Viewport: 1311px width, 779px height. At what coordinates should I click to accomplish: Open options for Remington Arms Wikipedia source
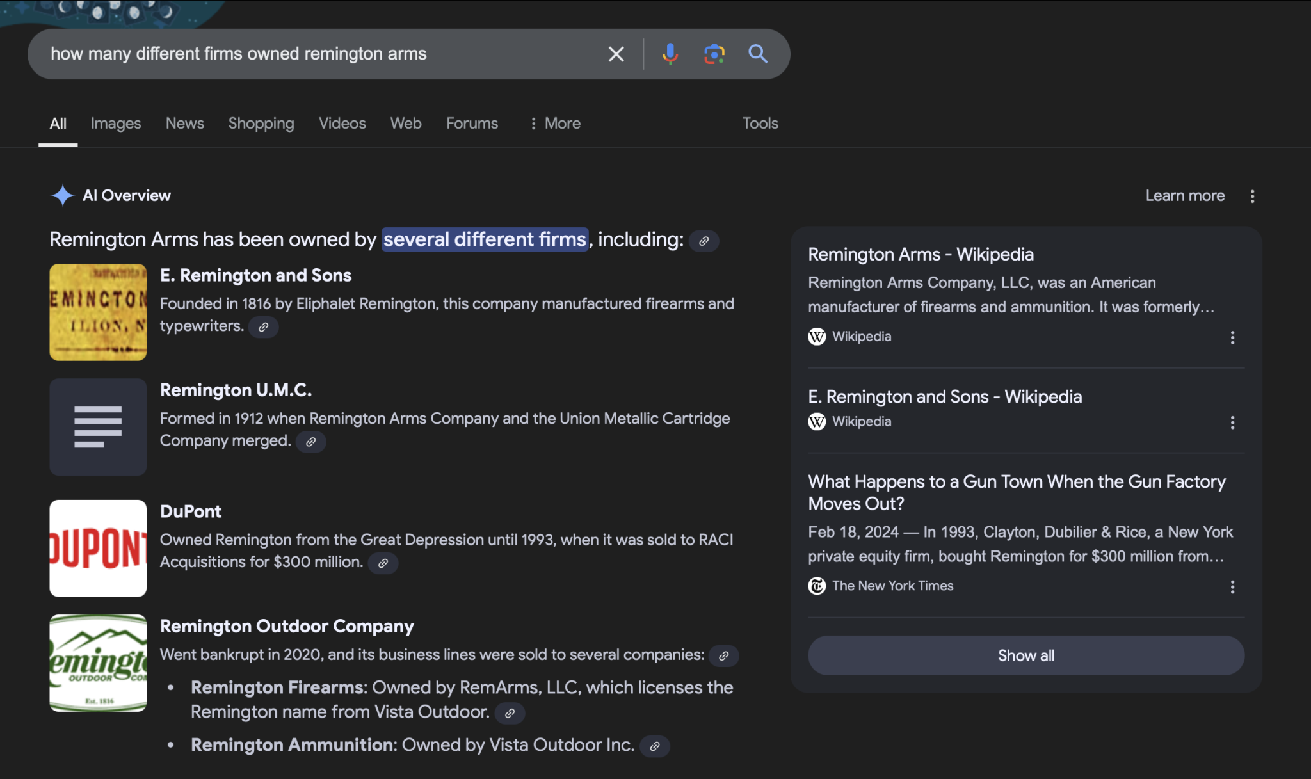1232,337
